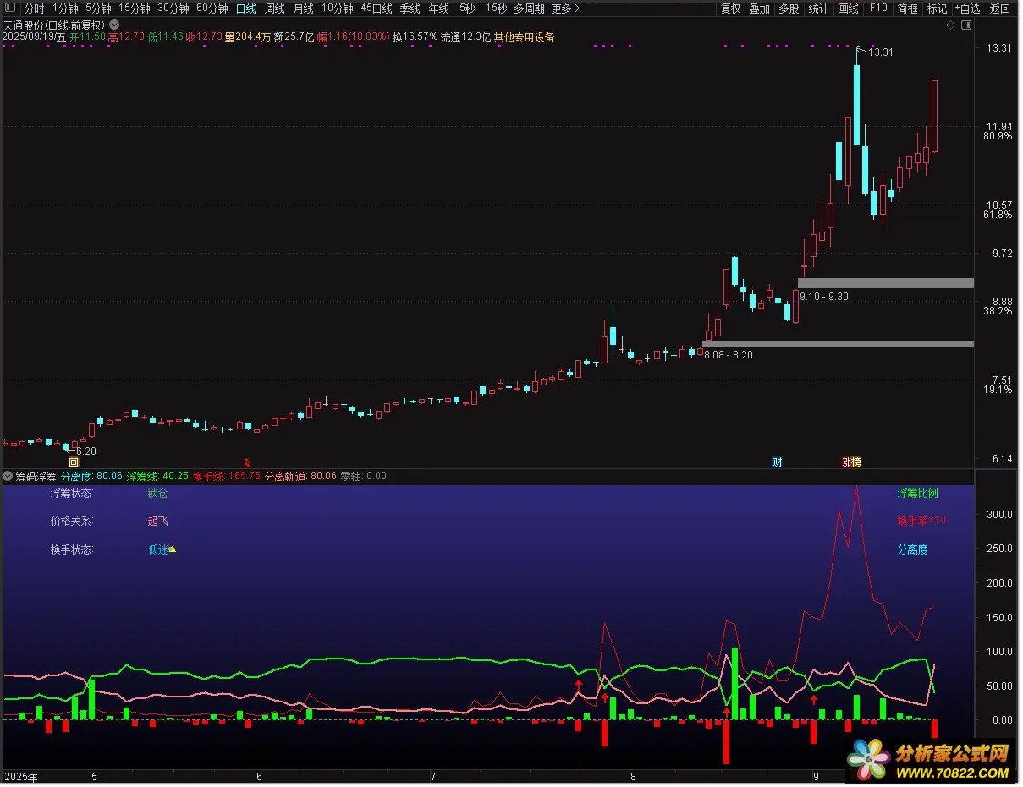The width and height of the screenshot is (1023, 787).
Task: Click the 锁仓 status text
Action: click(x=157, y=493)
